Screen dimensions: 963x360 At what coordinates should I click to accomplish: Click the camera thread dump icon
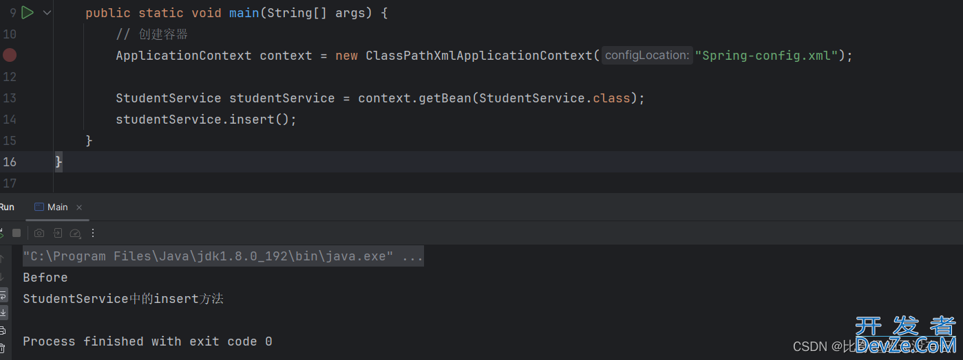coord(39,233)
